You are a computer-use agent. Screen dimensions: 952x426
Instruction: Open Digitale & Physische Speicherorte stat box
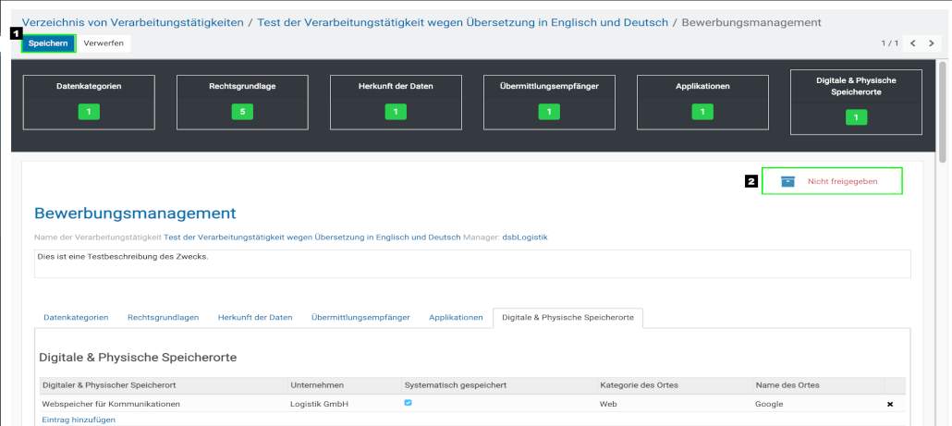click(856, 102)
